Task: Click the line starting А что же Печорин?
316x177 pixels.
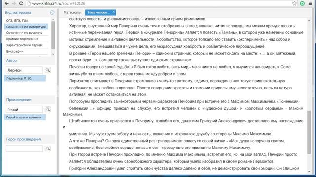Action: click(177, 141)
